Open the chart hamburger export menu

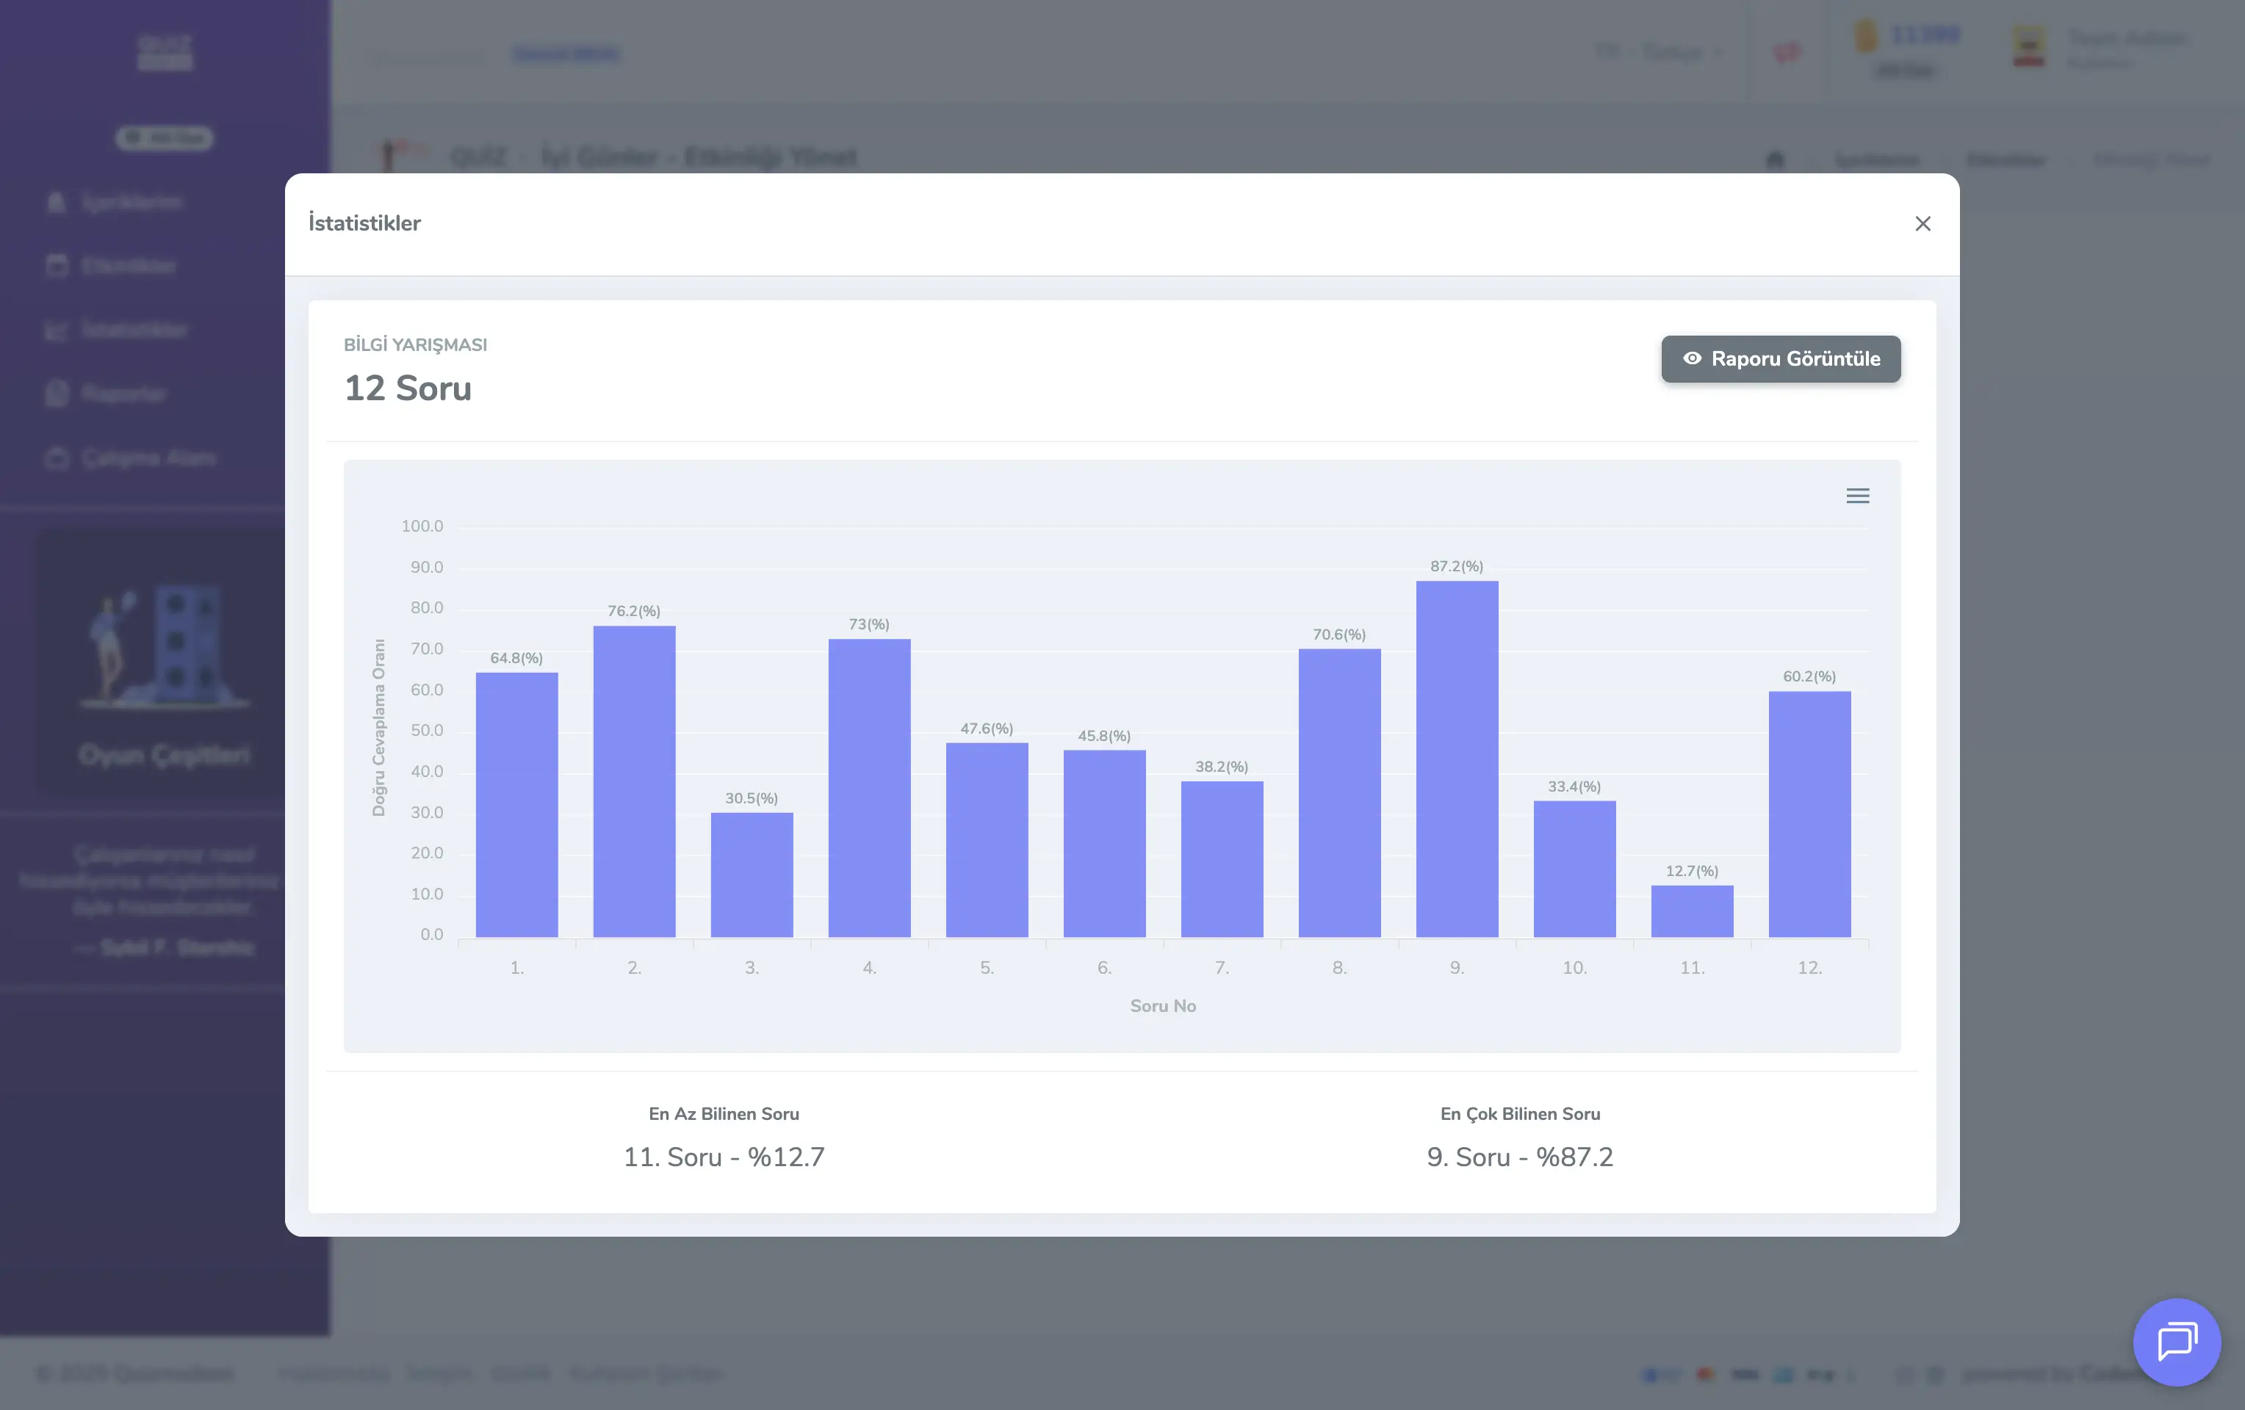1857,496
